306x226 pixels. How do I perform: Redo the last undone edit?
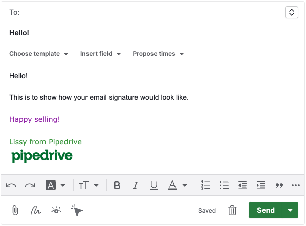tap(30, 185)
